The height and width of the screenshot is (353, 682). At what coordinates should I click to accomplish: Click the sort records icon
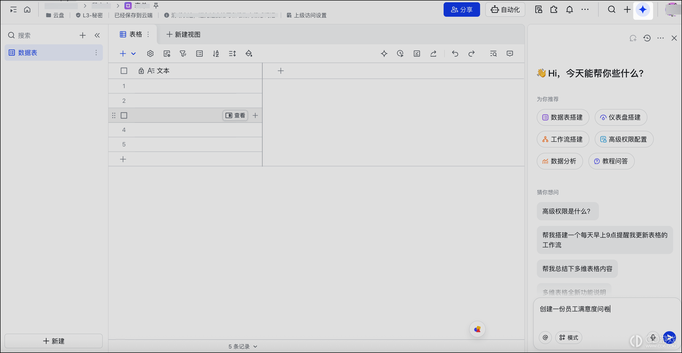(216, 54)
